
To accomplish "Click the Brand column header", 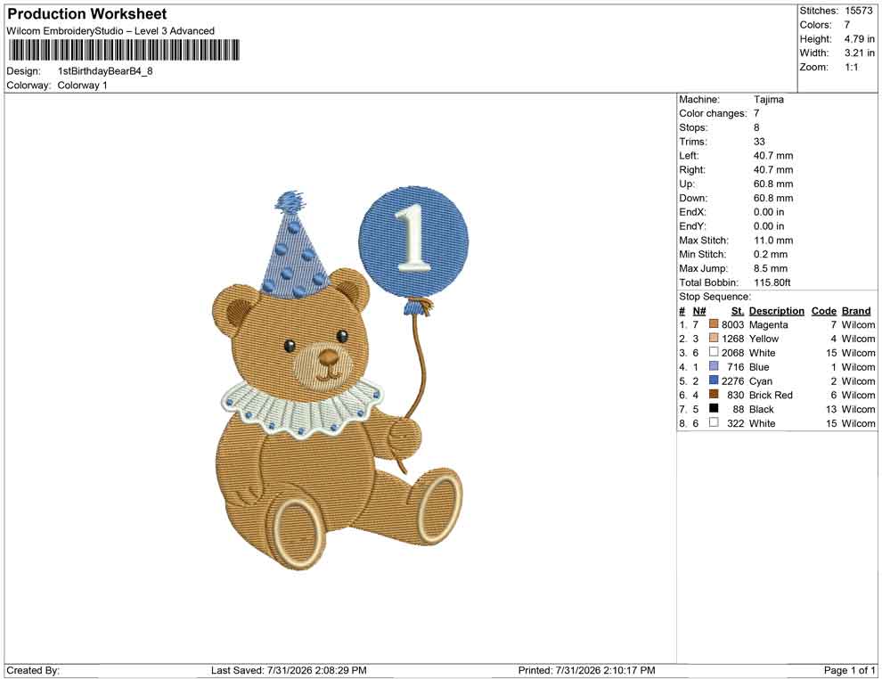I will [856, 311].
